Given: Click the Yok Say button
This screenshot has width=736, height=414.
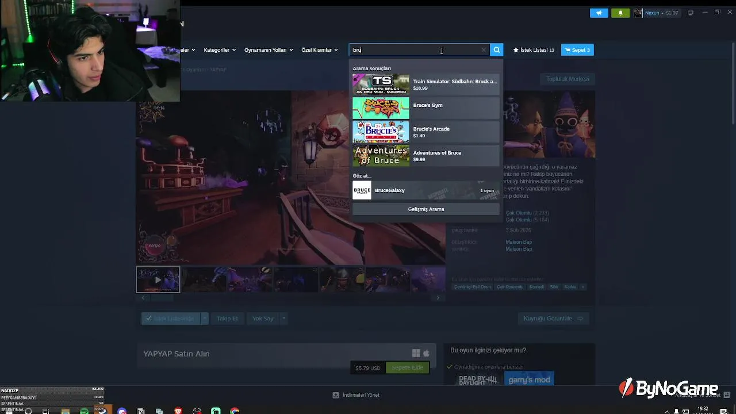Looking at the screenshot, I should [x=263, y=319].
